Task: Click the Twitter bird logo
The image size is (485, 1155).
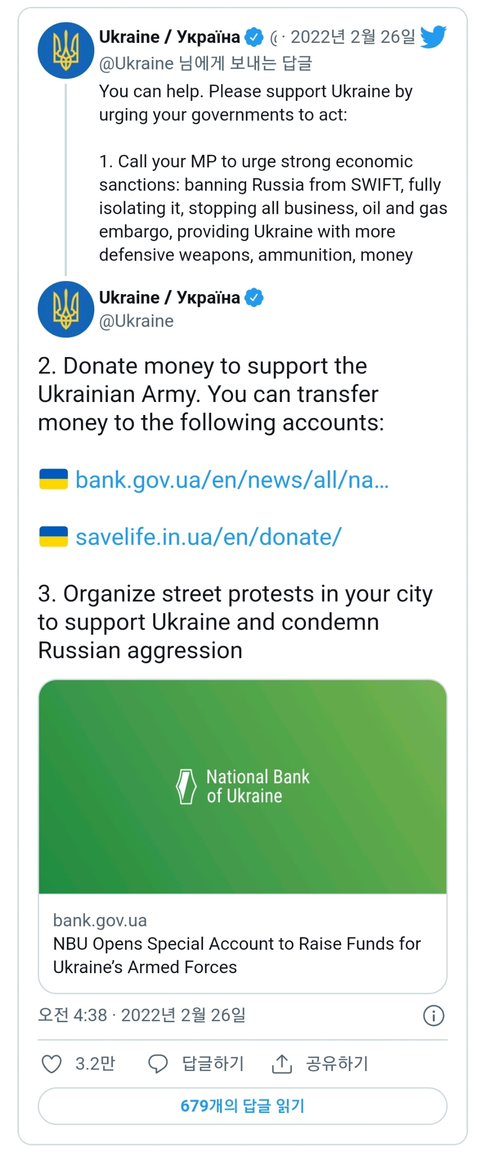Action: pyautogui.click(x=433, y=37)
